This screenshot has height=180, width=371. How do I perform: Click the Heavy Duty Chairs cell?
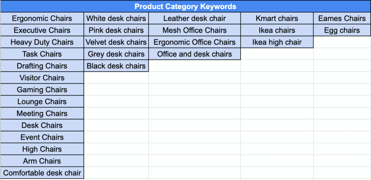tap(42, 42)
